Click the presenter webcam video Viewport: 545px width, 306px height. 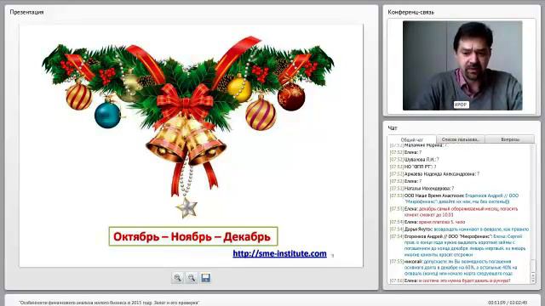point(462,65)
